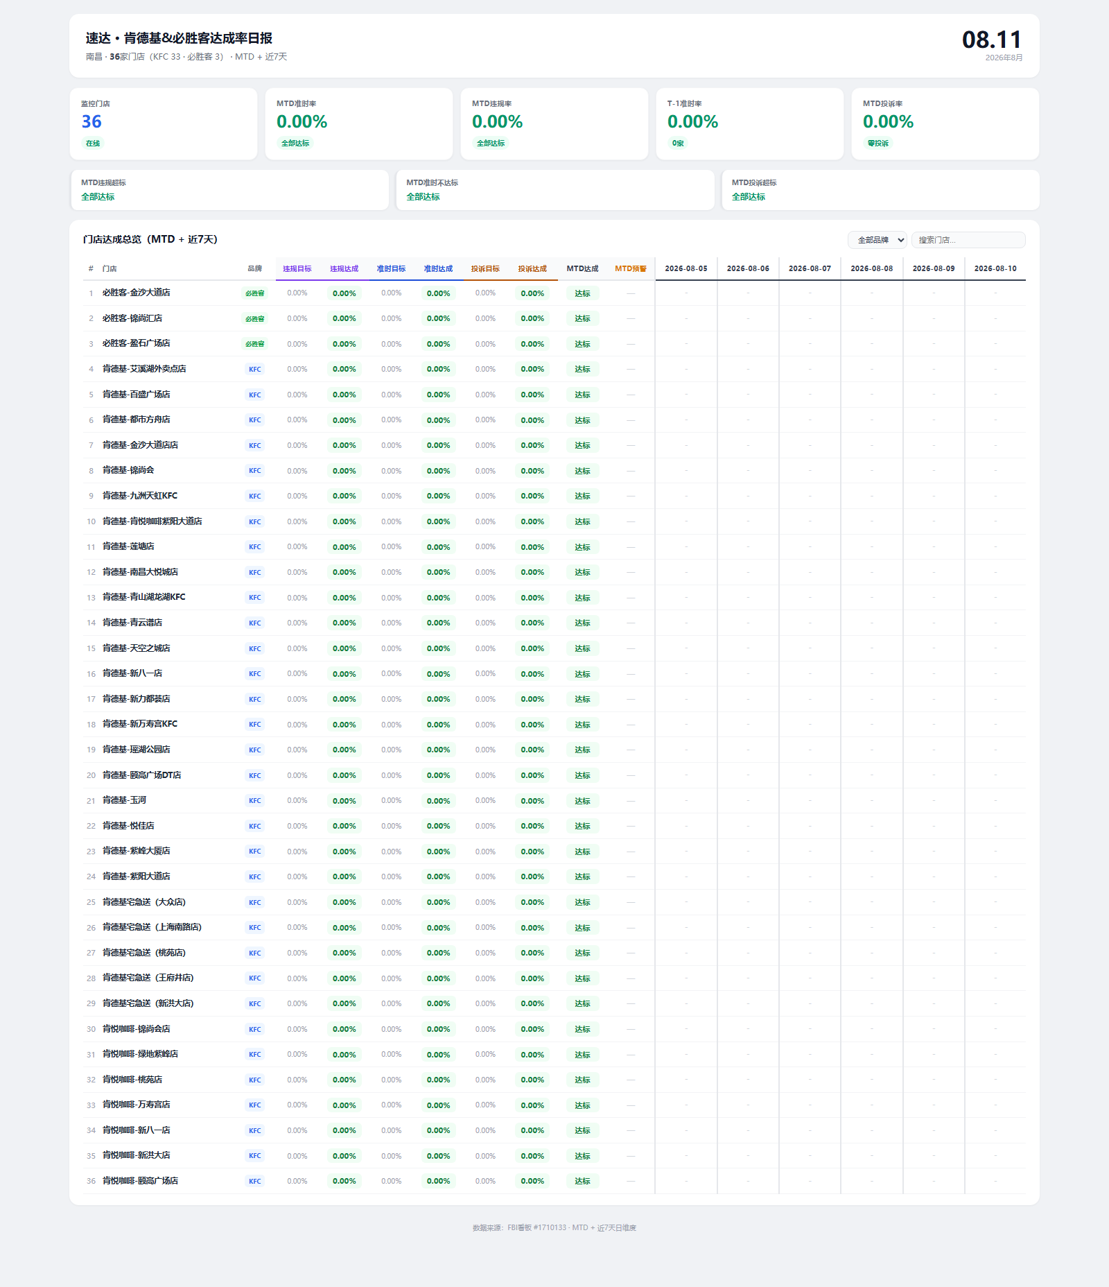Viewport: 1109px width, 1287px height.
Task: Click the MTD投诉超标 全部达标 summary card
Action: click(880, 190)
